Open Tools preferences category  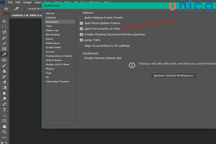click(49, 26)
